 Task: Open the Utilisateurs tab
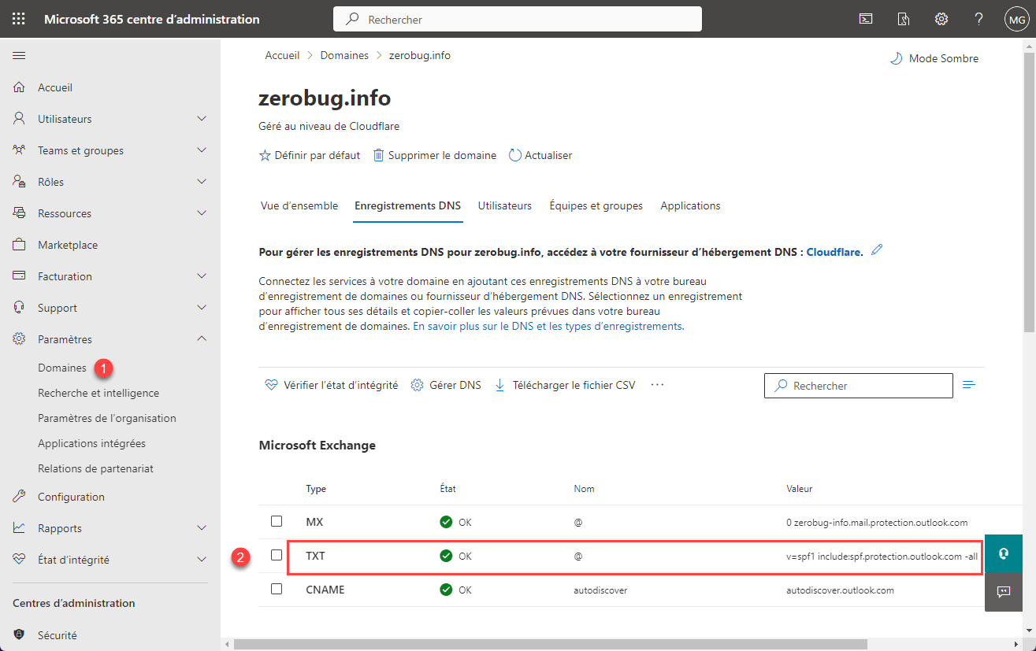point(505,205)
